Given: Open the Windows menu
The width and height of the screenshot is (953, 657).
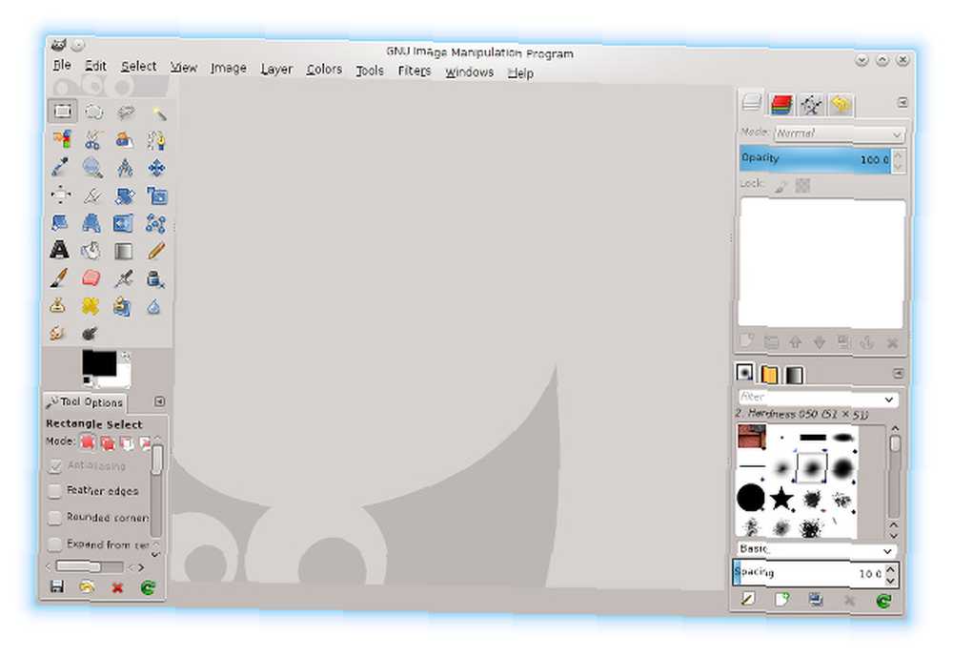Looking at the screenshot, I should pyautogui.click(x=469, y=72).
